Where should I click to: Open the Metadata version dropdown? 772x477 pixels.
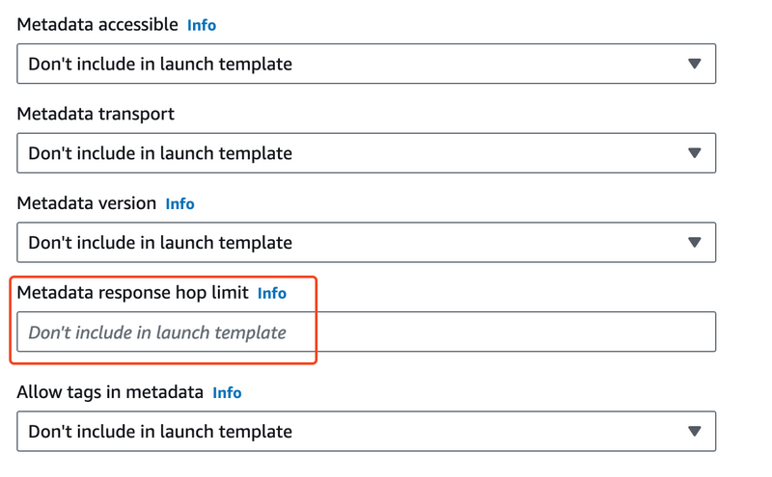click(x=367, y=243)
